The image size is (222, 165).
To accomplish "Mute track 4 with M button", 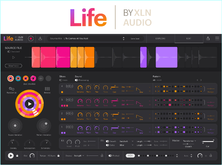I will pyautogui.click(x=68, y=86).
